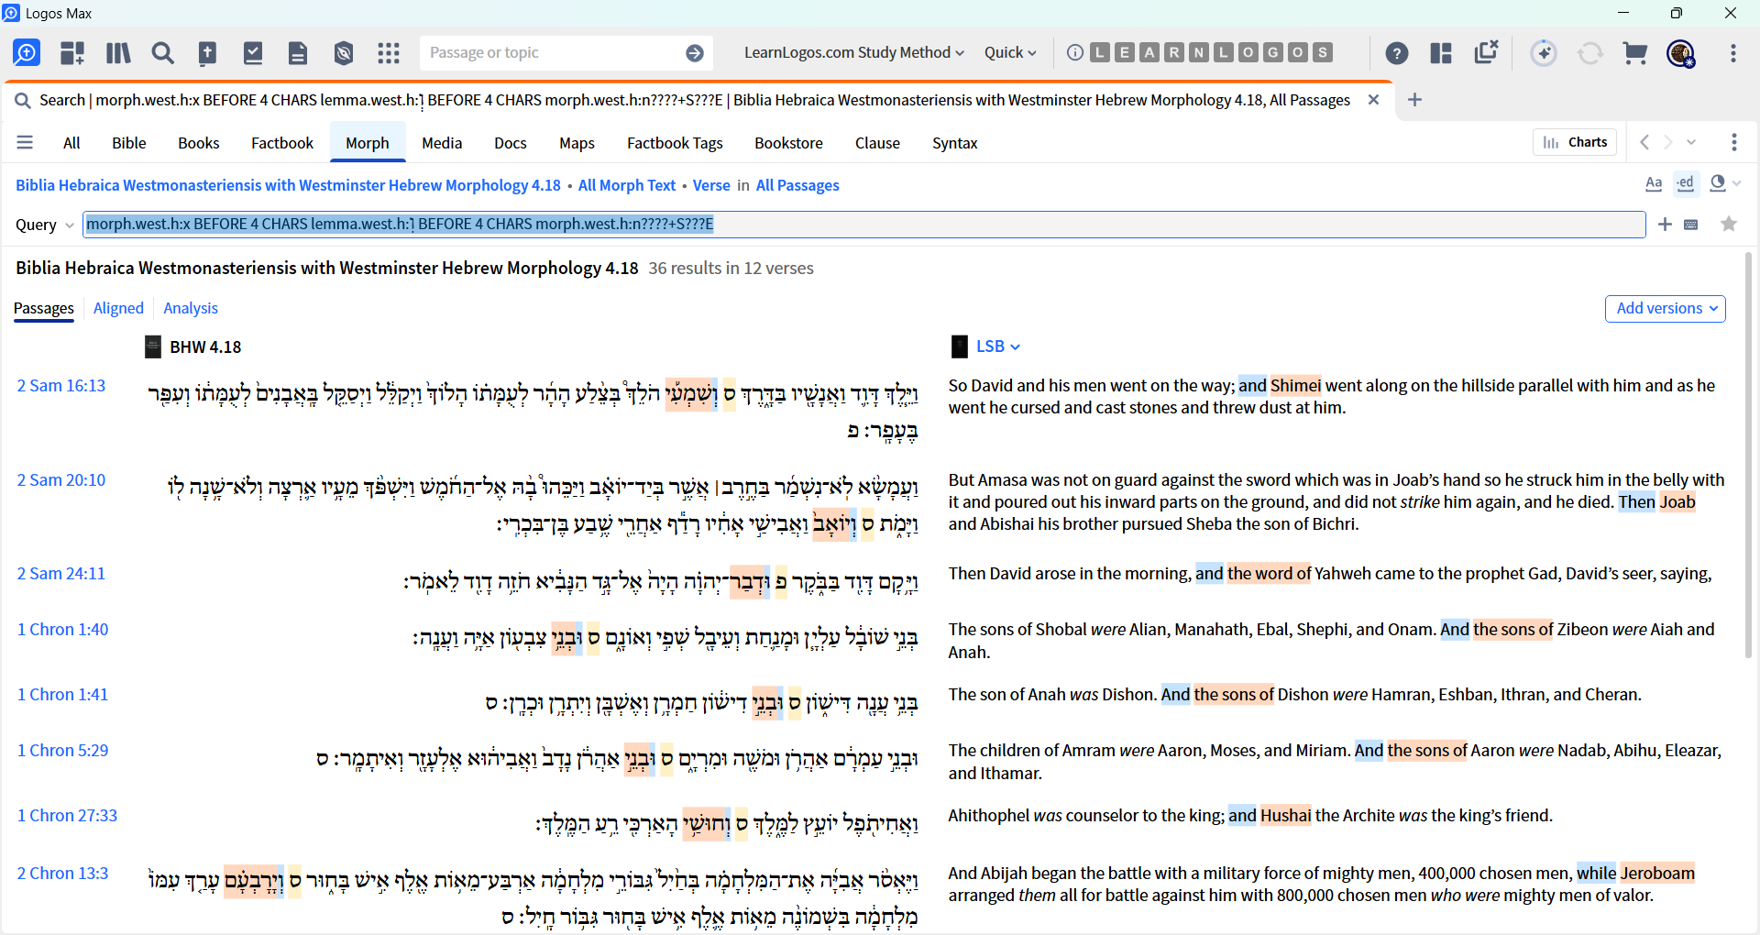Switch to the Clause search tab
1760x935 pixels.
tap(877, 143)
